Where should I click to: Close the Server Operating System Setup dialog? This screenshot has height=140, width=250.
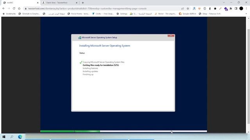(171, 36)
